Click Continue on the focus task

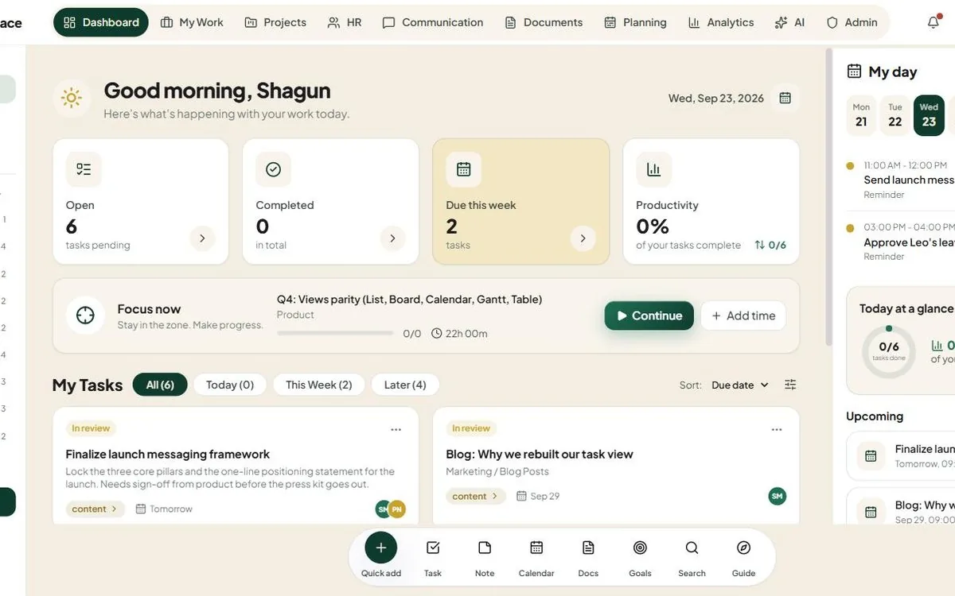(x=649, y=315)
